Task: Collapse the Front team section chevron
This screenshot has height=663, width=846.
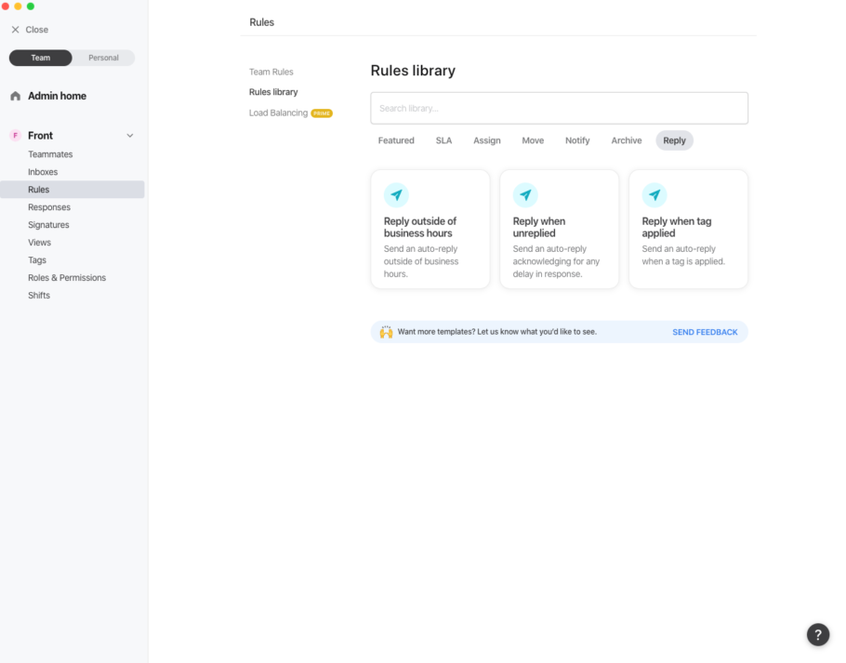Action: pos(130,136)
